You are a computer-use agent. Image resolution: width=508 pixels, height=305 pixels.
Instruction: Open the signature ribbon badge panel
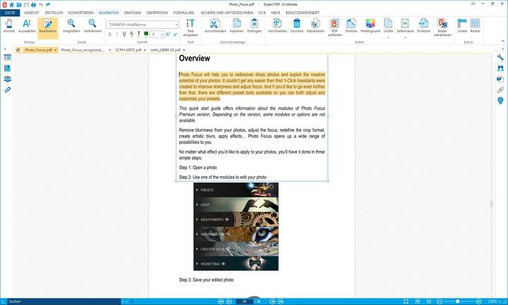500,101
